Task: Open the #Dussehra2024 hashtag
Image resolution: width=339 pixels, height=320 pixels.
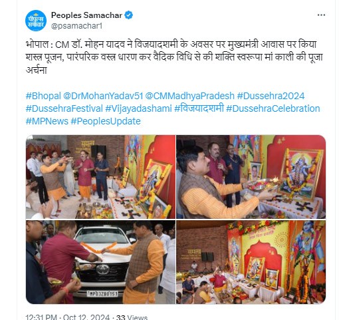Action: (x=271, y=96)
